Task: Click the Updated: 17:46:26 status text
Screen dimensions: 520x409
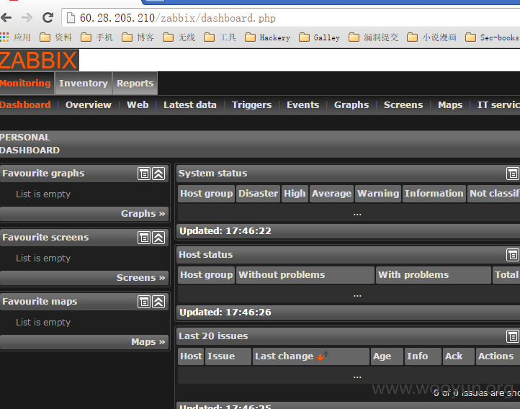Action: pos(225,313)
